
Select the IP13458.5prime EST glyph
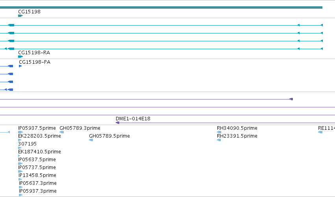20,179
